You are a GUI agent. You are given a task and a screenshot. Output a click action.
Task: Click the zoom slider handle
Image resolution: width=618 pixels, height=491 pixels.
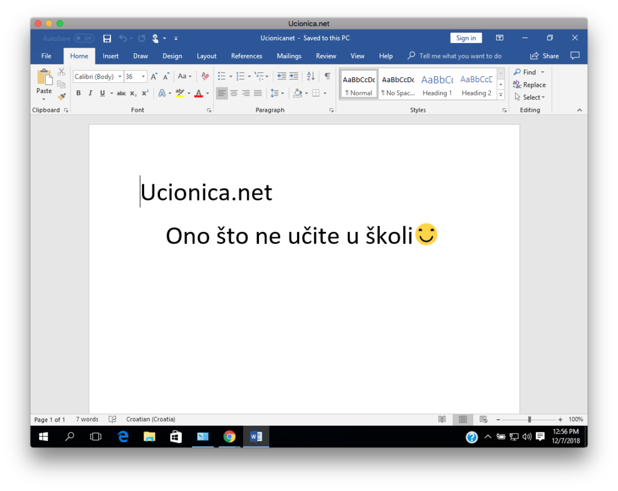[529, 419]
